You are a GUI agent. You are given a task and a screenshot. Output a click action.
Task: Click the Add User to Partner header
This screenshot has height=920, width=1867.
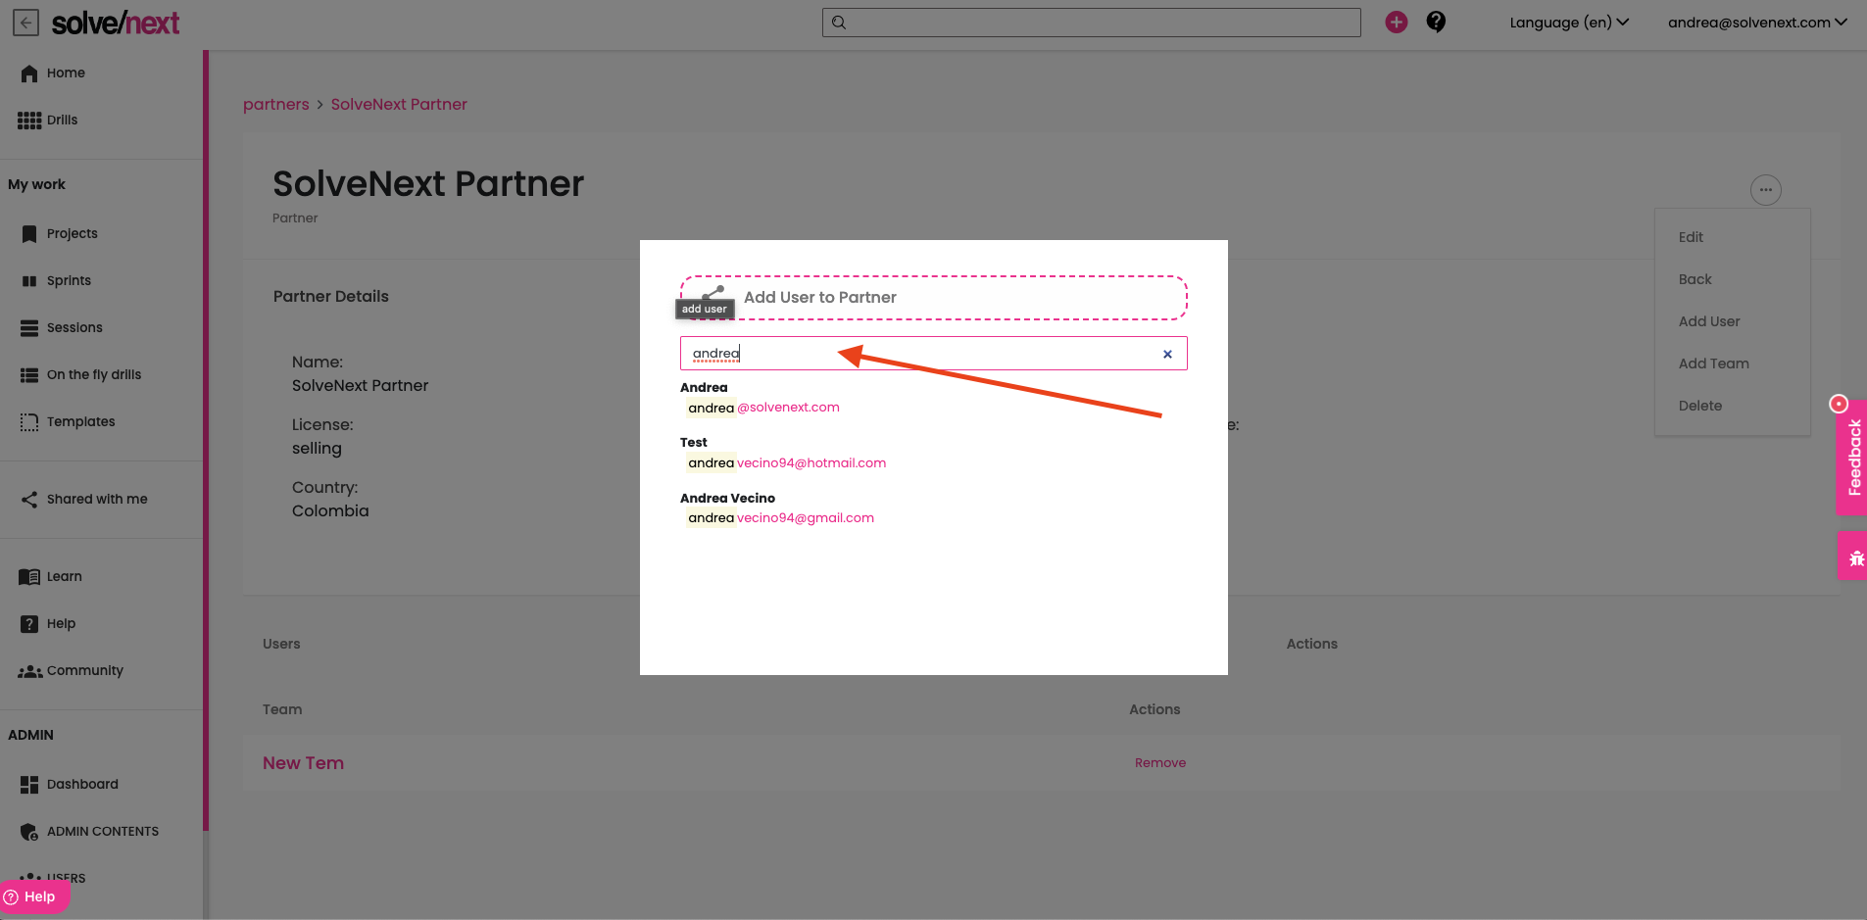[x=934, y=298]
